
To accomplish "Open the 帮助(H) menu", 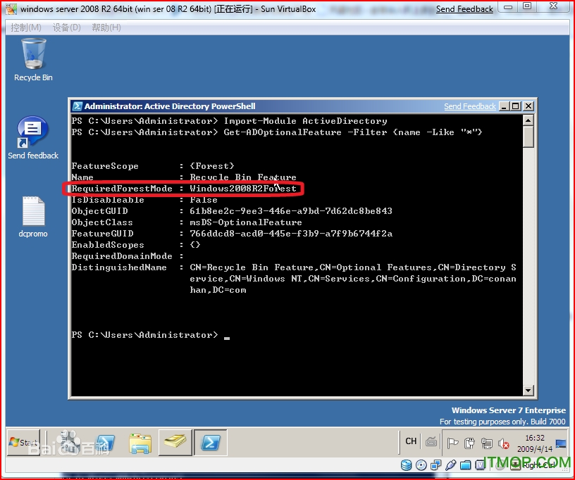I will point(106,27).
